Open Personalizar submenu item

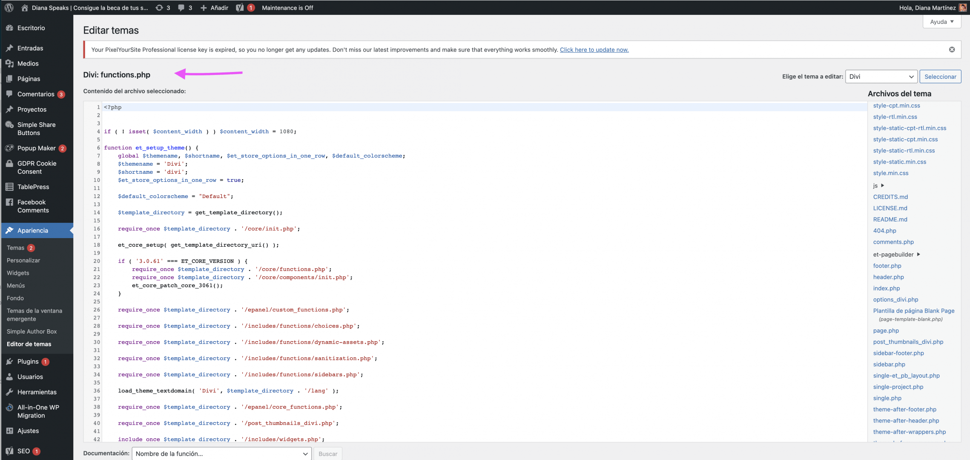tap(23, 260)
